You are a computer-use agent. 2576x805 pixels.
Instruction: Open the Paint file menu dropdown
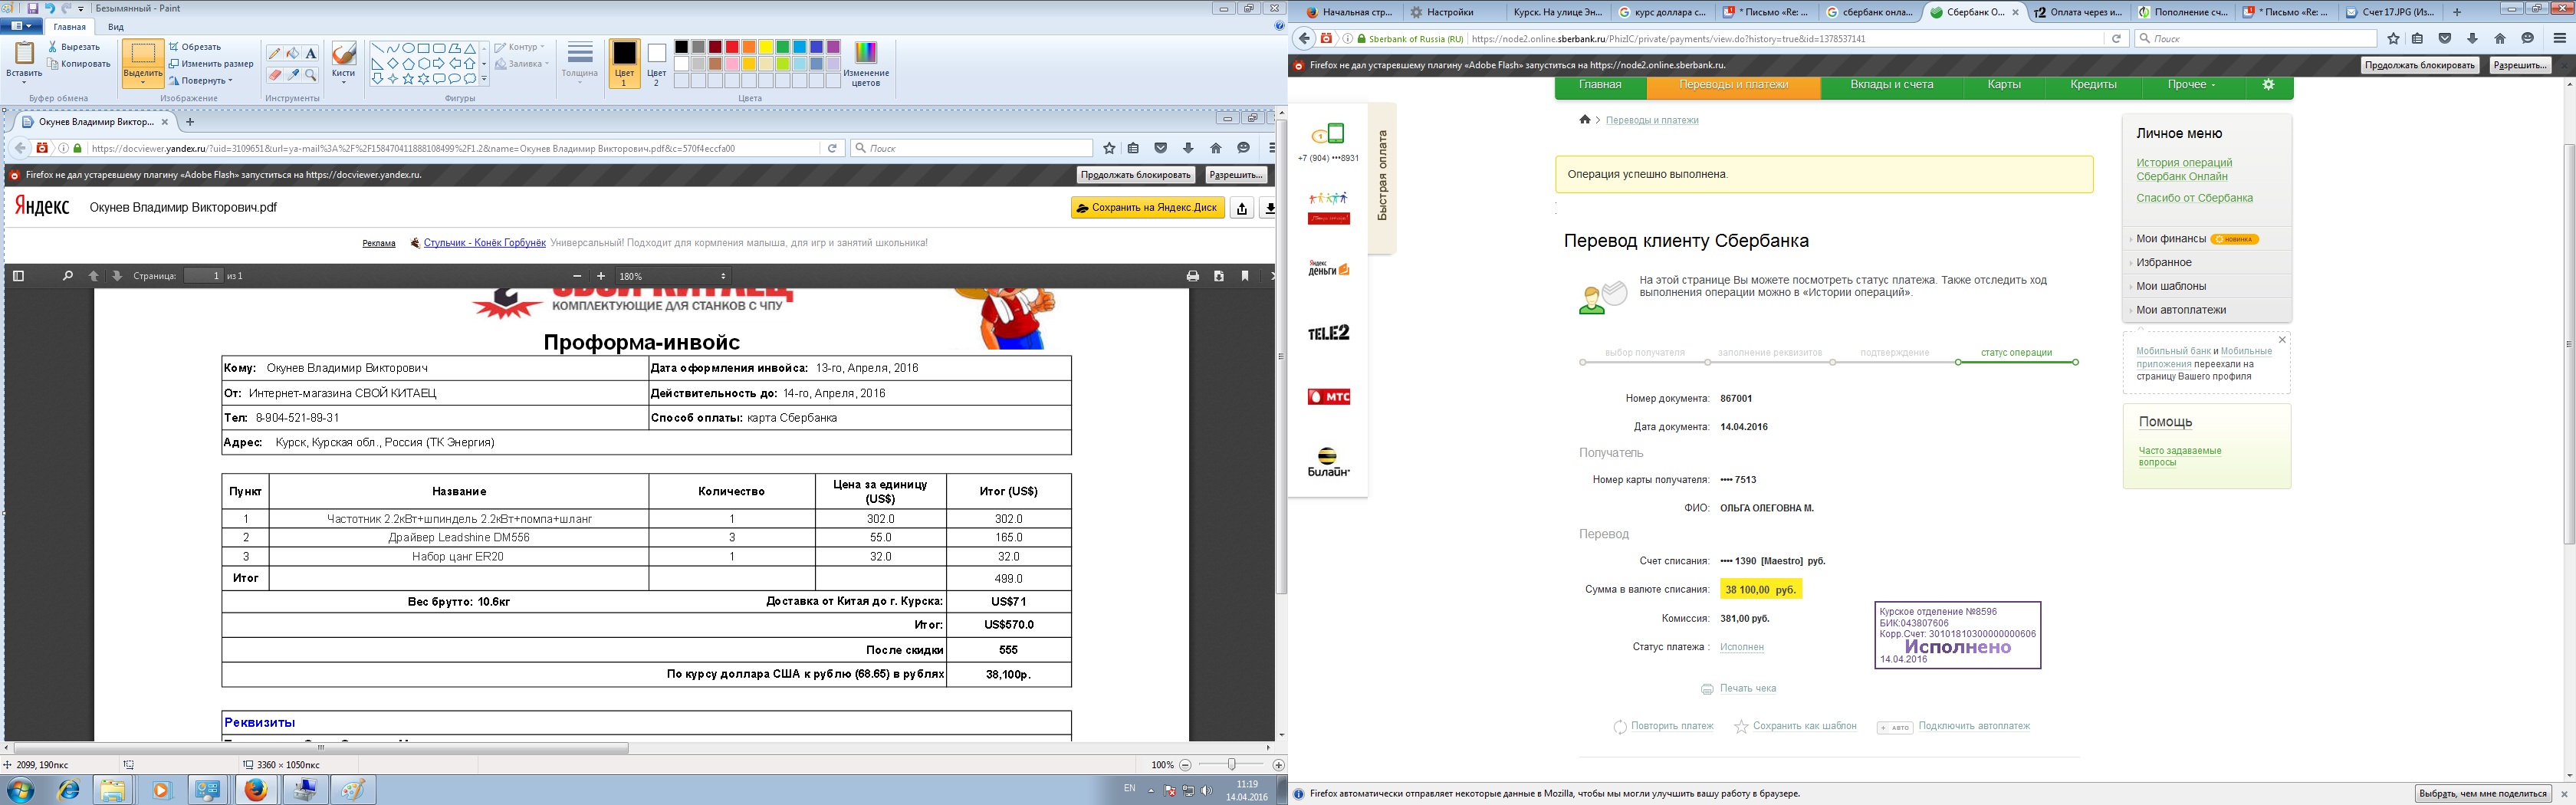[19, 27]
